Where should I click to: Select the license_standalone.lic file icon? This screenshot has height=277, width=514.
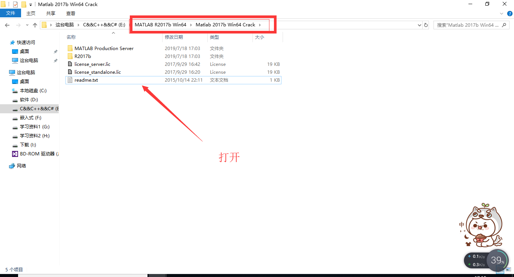point(70,72)
